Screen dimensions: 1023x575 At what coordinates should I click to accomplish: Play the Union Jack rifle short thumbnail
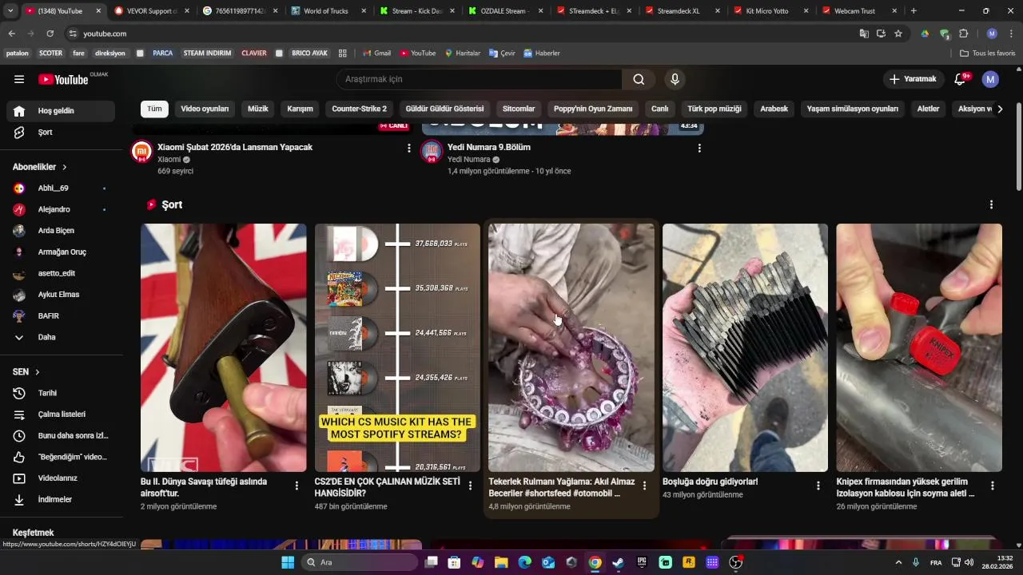point(224,347)
